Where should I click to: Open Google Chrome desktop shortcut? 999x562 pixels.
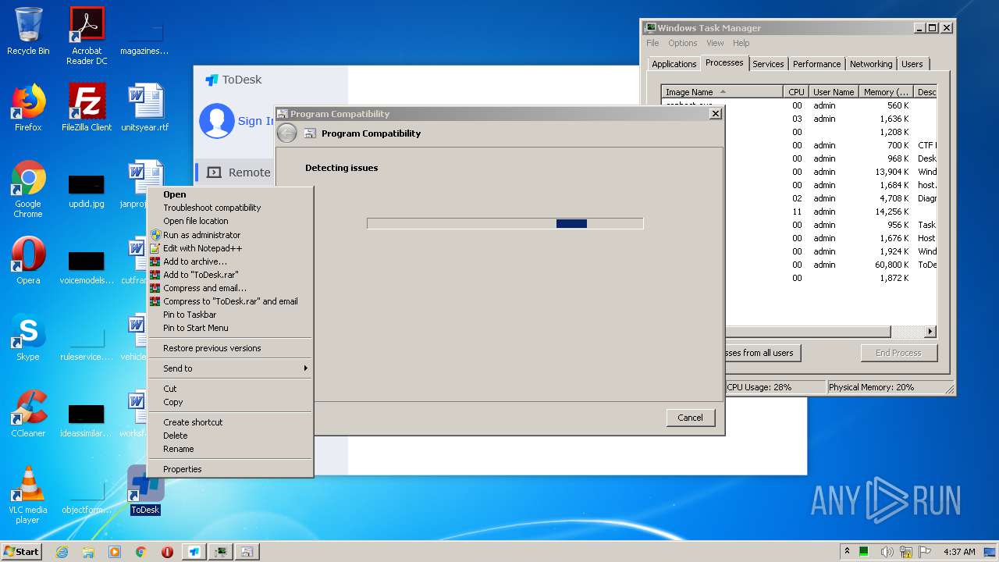(x=28, y=189)
